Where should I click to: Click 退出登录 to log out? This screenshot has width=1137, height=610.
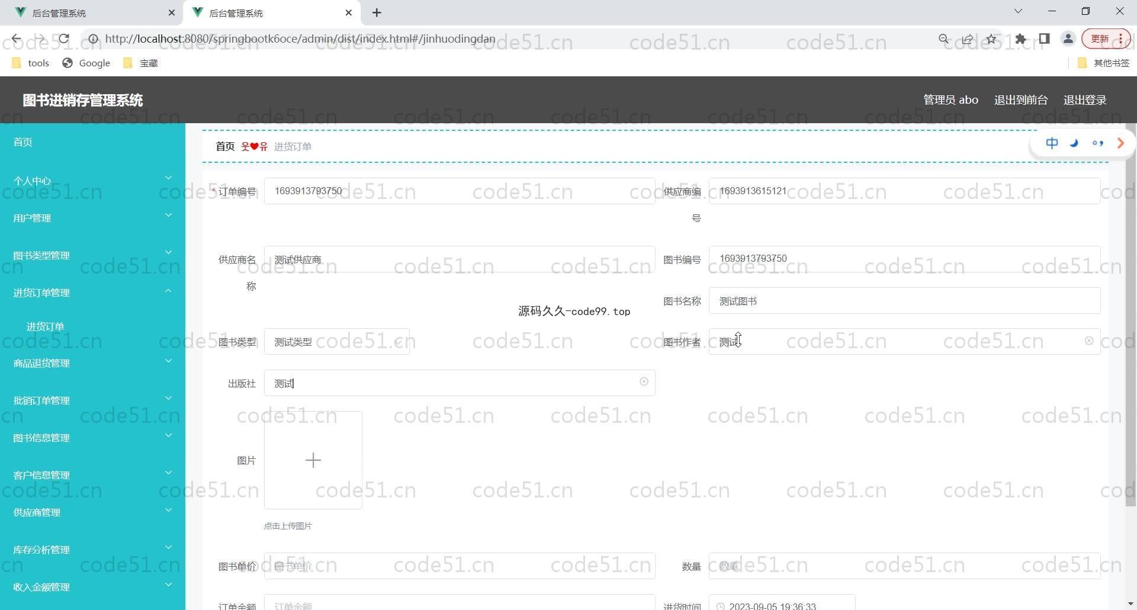click(x=1084, y=100)
